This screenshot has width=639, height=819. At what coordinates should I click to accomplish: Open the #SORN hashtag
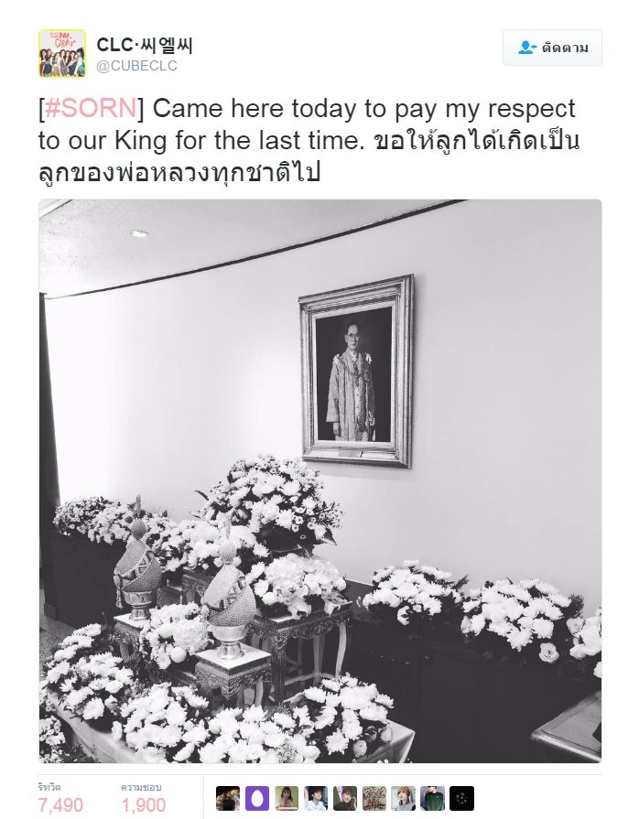(91, 108)
